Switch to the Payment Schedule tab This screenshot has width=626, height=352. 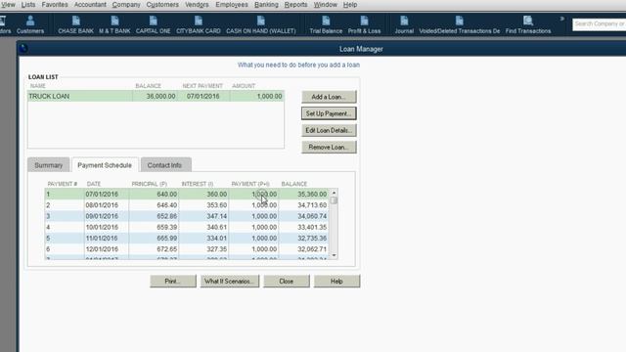[x=105, y=165]
